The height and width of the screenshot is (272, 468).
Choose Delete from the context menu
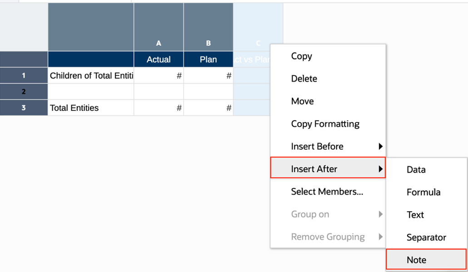304,79
